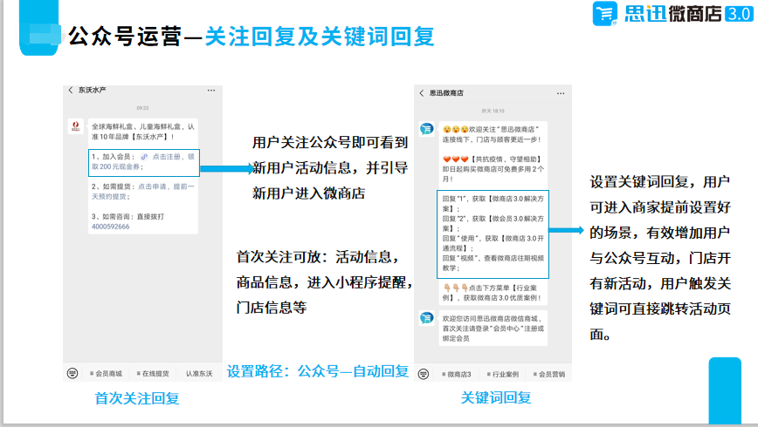Click the 昨天 18:10 timestamp in right chat
The width and height of the screenshot is (758, 427).
493,111
